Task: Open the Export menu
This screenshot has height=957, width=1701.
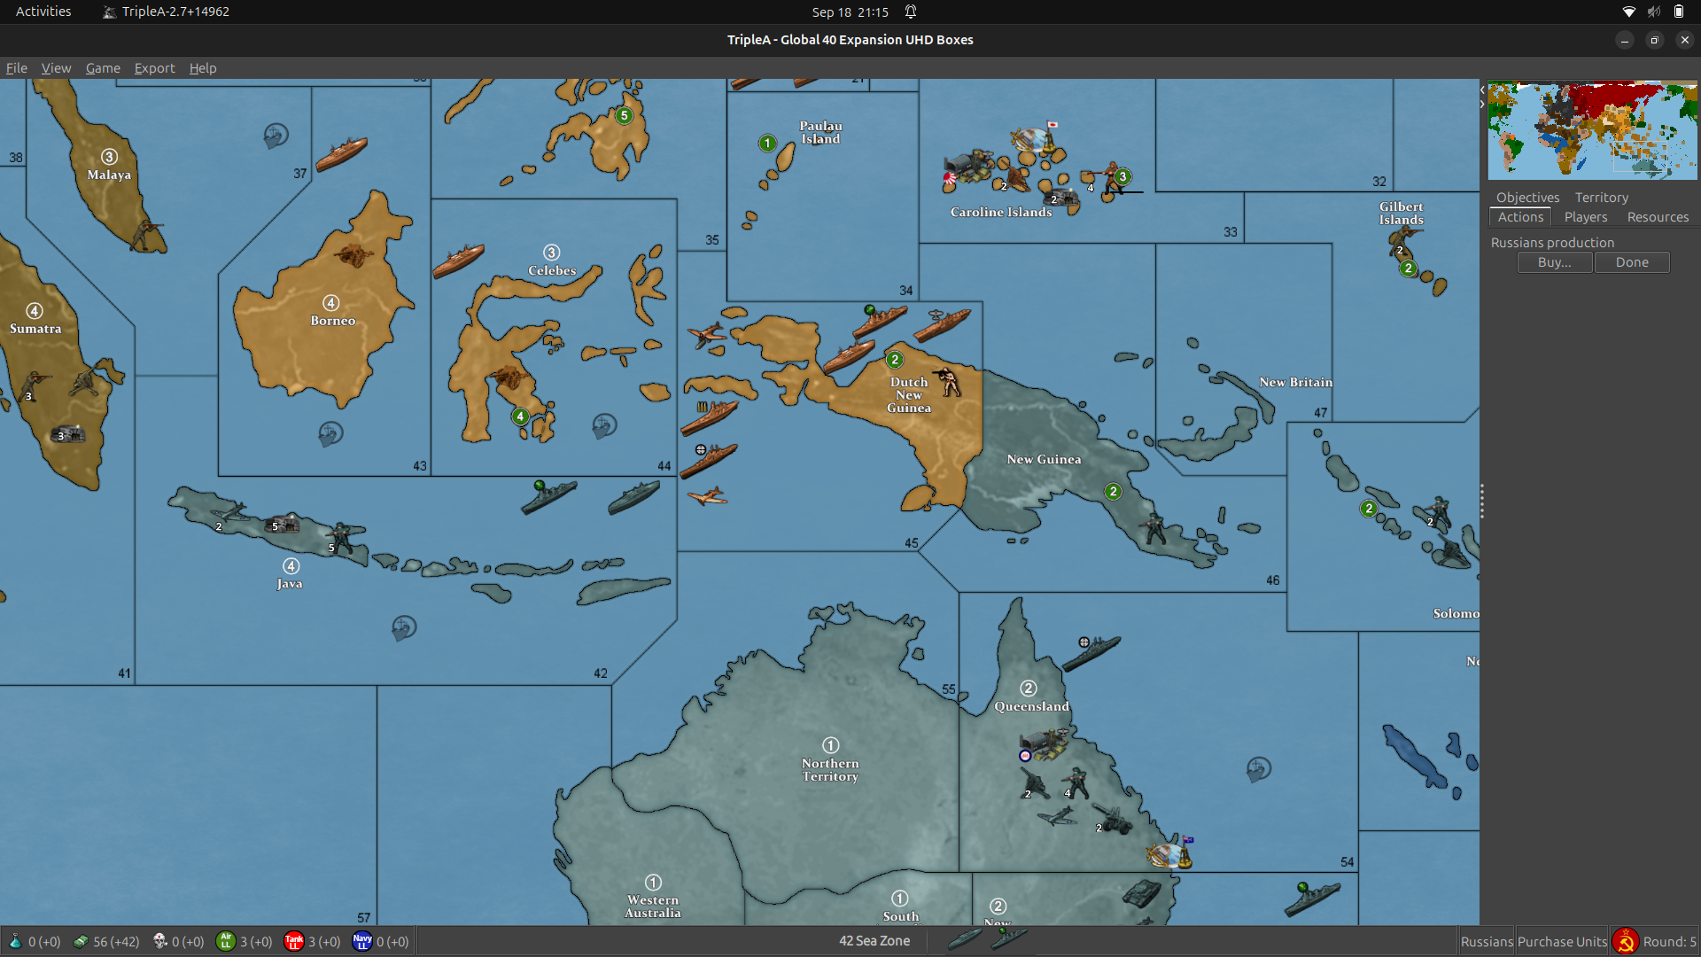Action: (154, 68)
